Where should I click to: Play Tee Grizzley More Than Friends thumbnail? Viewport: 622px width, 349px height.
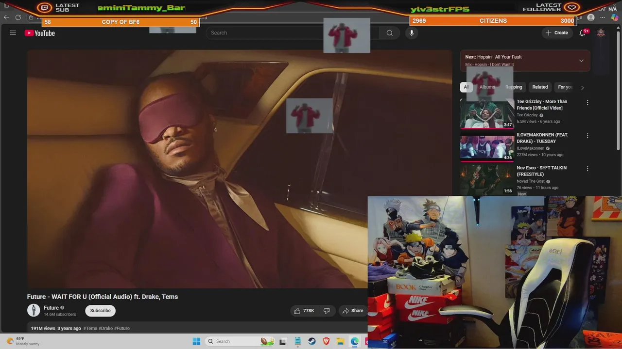487,113
